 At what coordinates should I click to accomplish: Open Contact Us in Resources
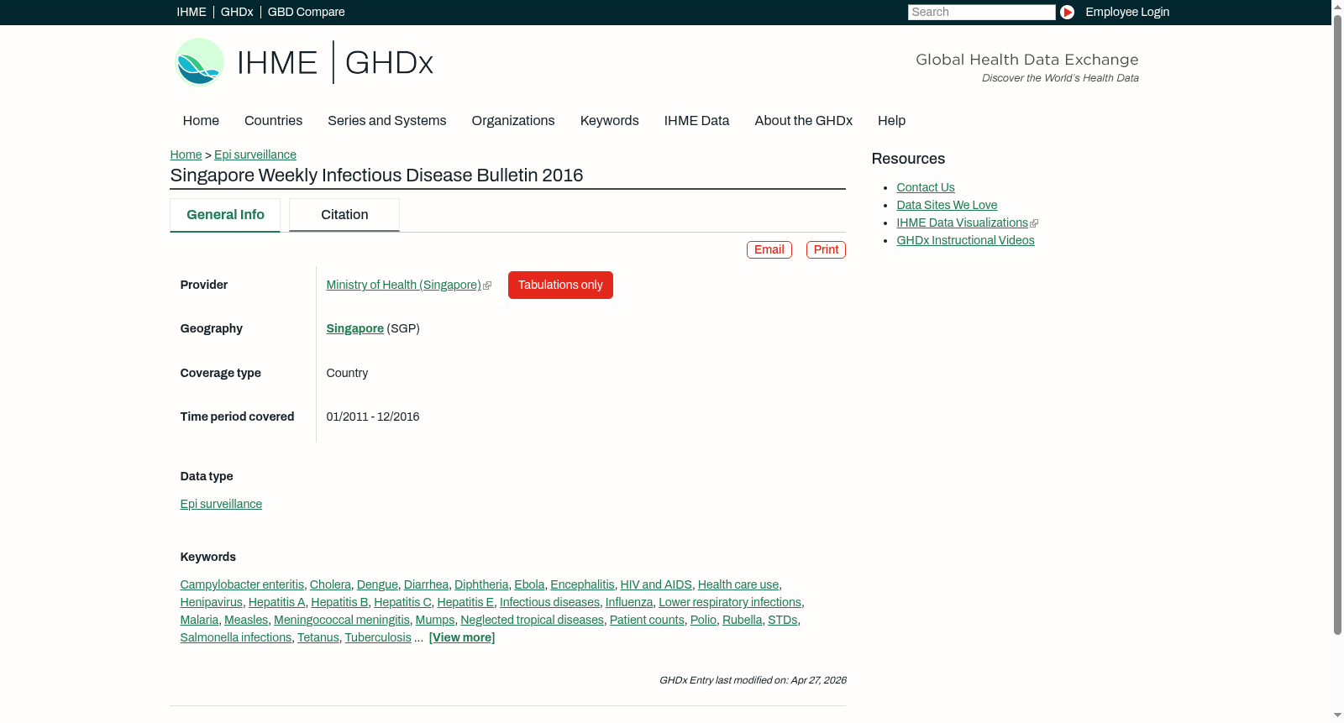click(926, 188)
